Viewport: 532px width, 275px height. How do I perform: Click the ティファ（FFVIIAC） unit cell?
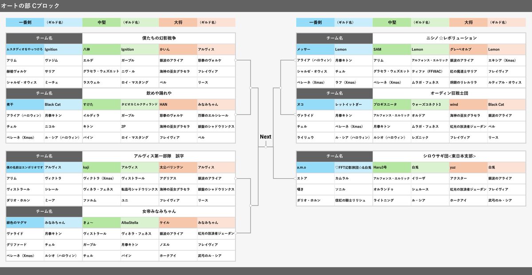click(x=430, y=71)
